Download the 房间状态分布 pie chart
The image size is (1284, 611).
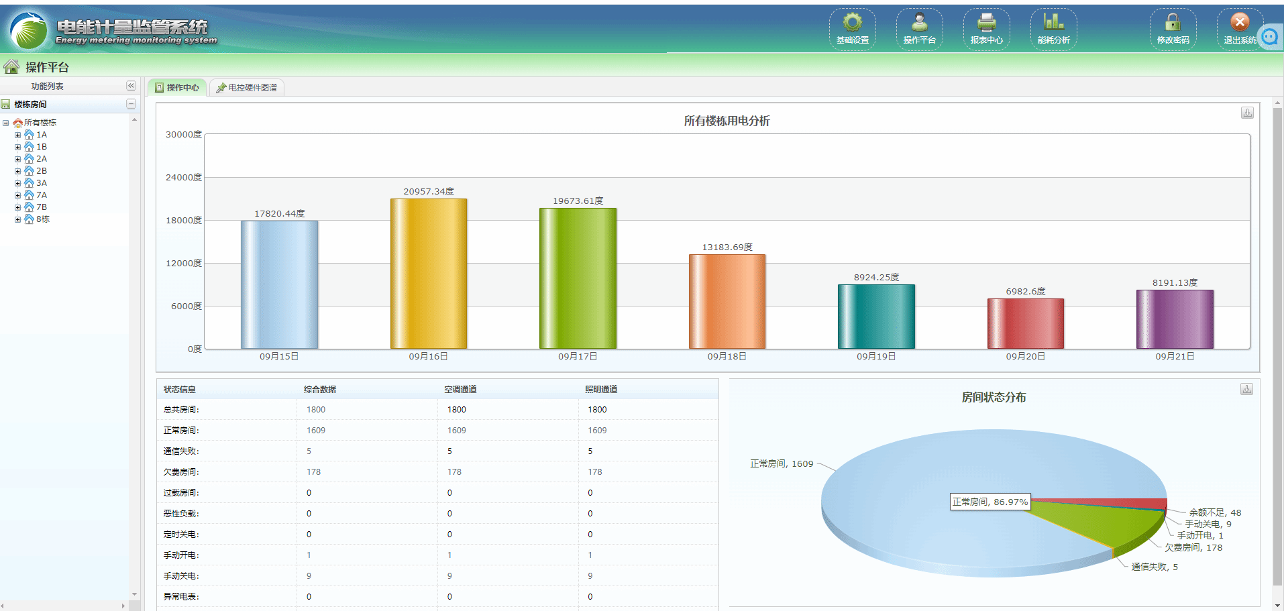[1246, 389]
